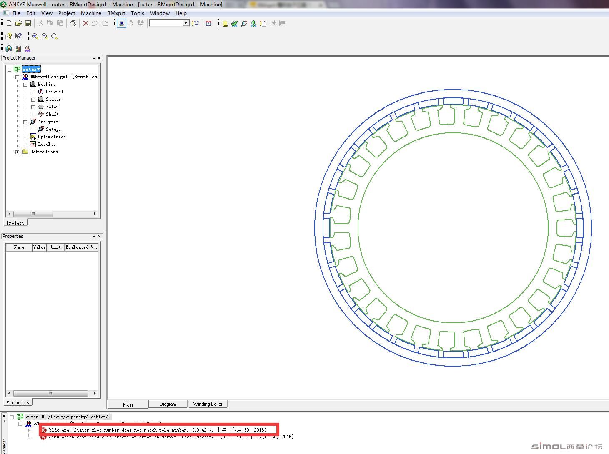609x454 pixels.
Task: Select Setup1 under Analysis
Action: coord(53,129)
